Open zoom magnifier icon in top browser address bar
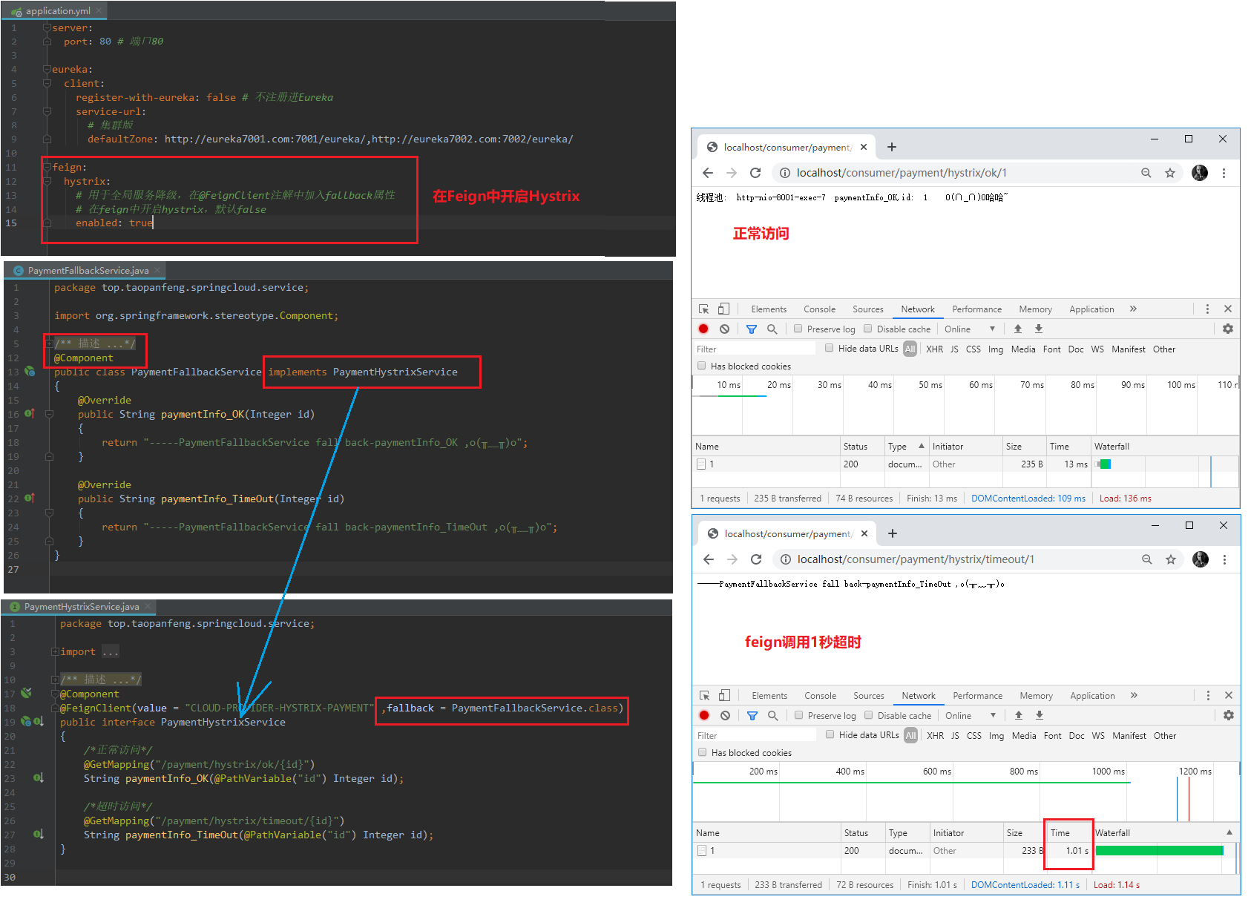The width and height of the screenshot is (1251, 911). point(1146,173)
